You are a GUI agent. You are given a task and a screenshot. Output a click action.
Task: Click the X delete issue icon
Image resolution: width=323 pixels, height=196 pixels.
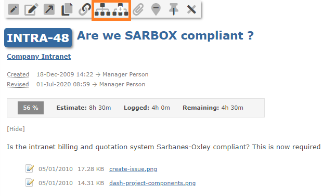191,9
